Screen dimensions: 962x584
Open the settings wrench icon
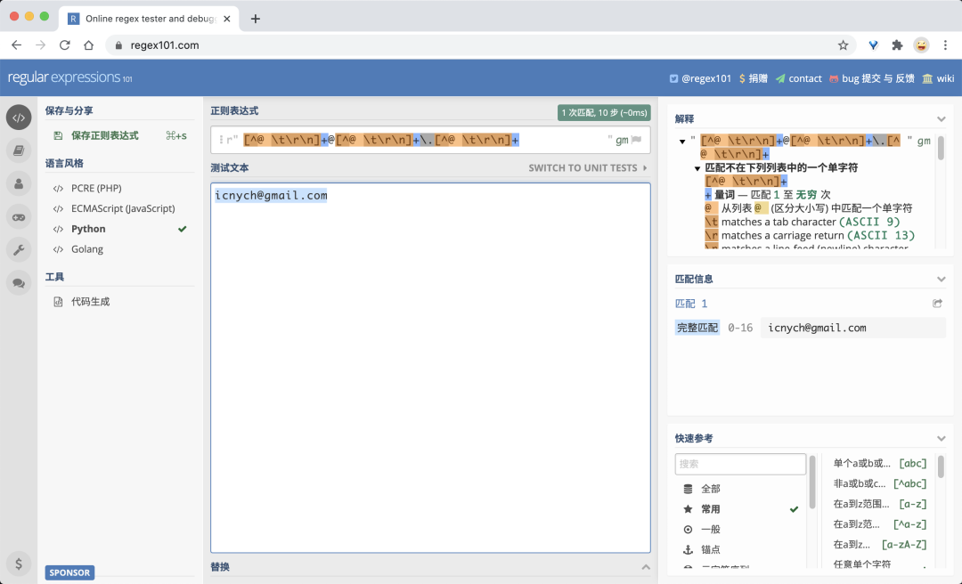pos(19,249)
